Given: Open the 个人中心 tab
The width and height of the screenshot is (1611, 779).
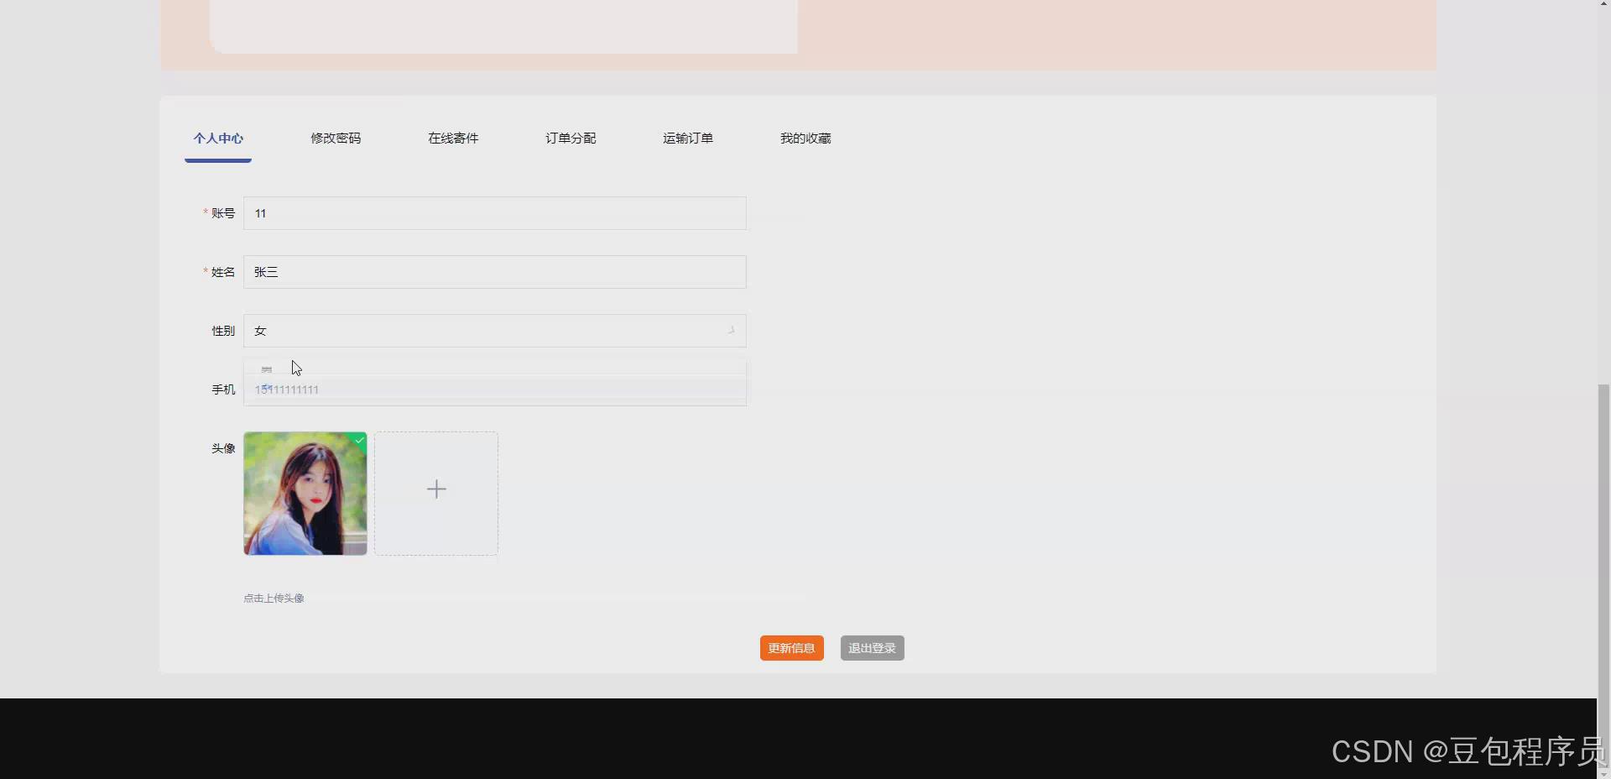Looking at the screenshot, I should [x=218, y=139].
